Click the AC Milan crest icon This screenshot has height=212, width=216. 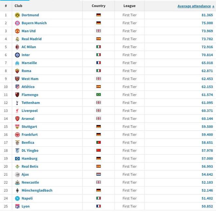pyautogui.click(x=17, y=47)
